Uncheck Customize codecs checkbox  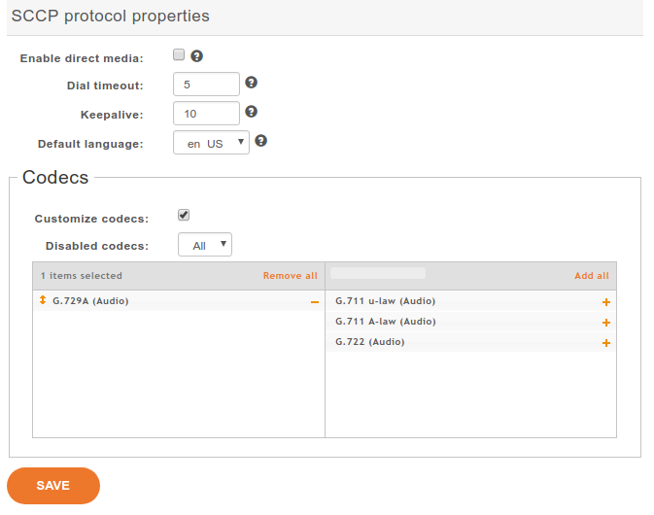click(184, 215)
